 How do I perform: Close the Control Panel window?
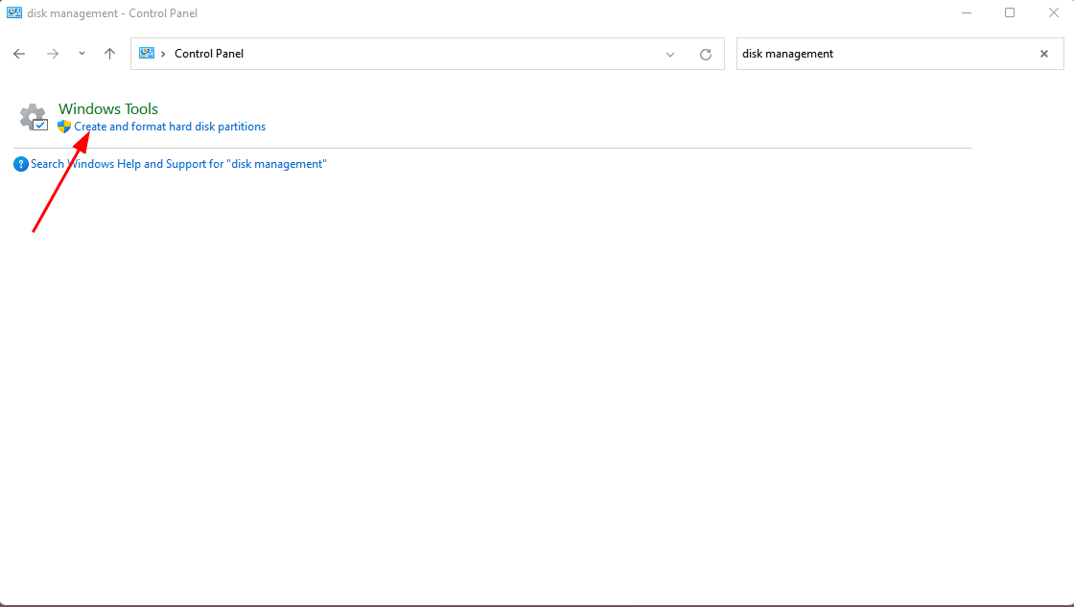click(1054, 13)
